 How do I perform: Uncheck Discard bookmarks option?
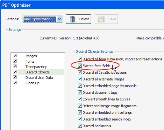click(x=80, y=126)
